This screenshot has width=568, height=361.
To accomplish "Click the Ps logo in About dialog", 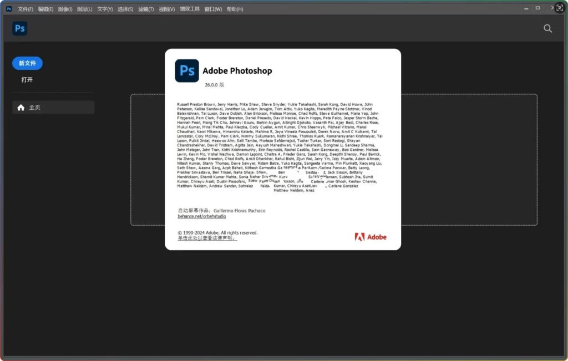I will (187, 71).
